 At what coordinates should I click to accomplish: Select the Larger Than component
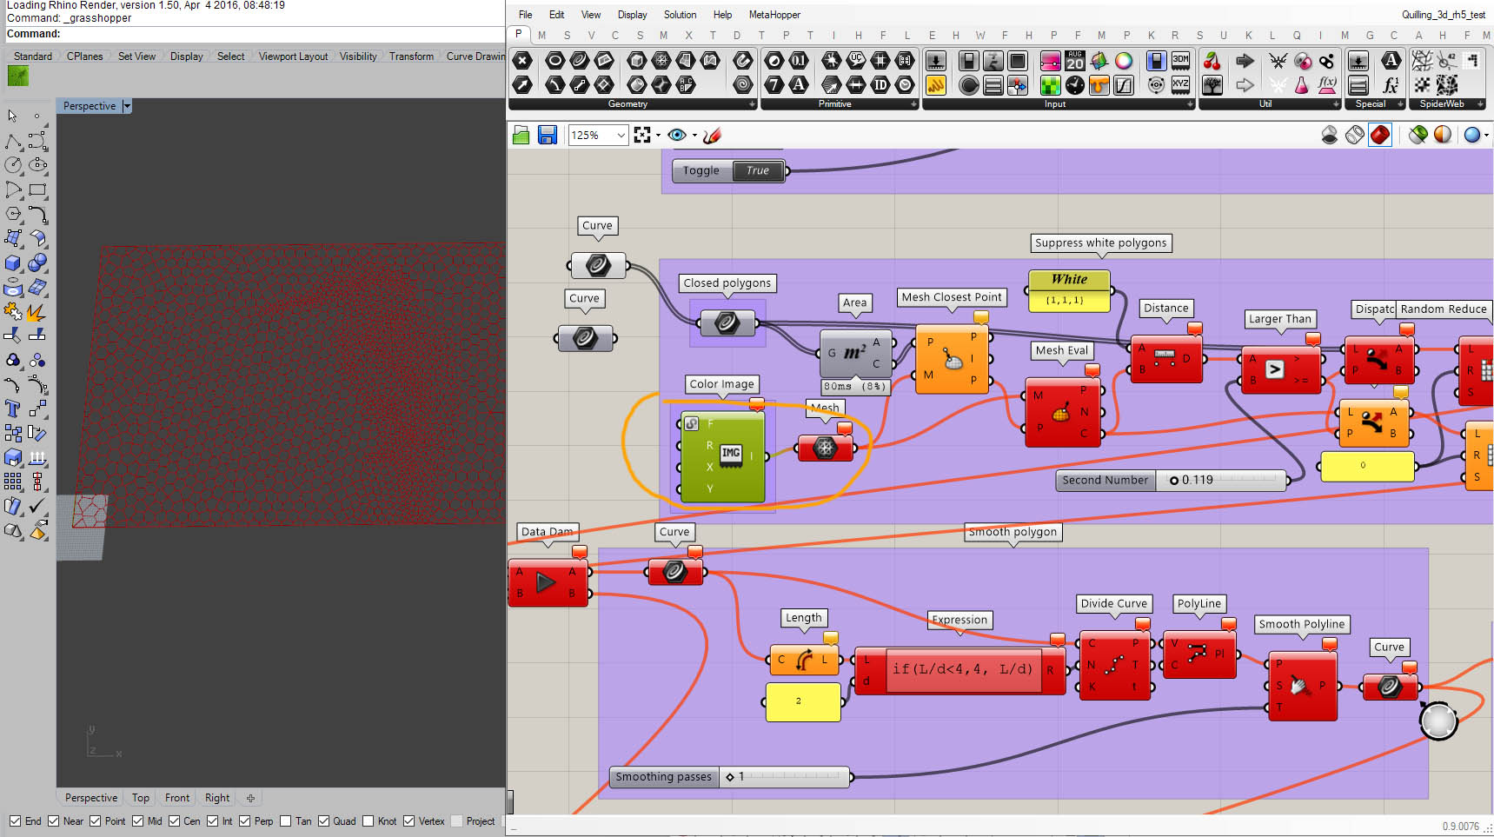pos(1282,369)
